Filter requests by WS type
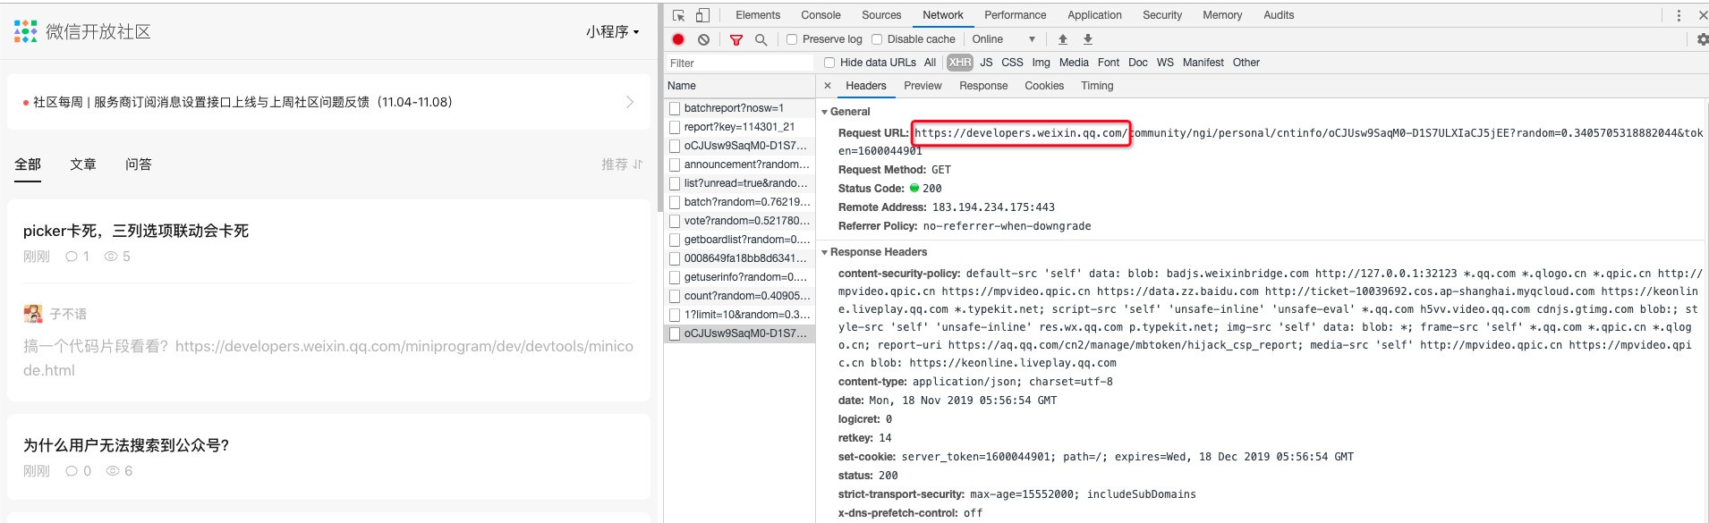Image resolution: width=1709 pixels, height=523 pixels. point(1165,63)
